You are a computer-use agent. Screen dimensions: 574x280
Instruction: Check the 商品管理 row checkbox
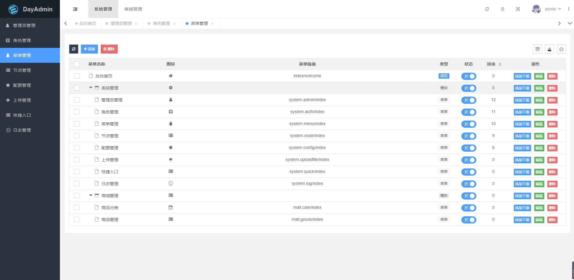click(77, 220)
